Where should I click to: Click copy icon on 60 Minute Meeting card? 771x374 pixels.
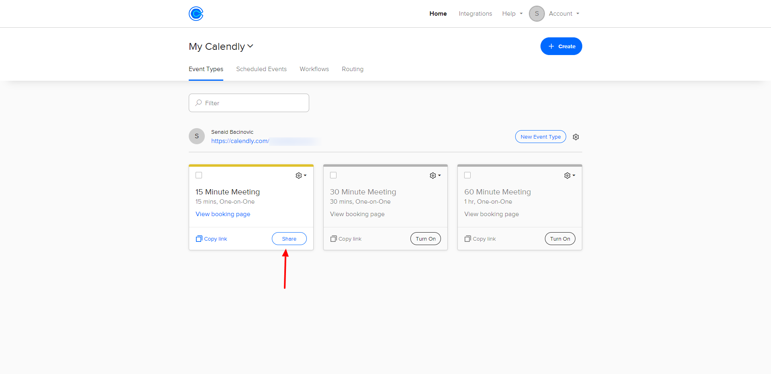(x=467, y=239)
